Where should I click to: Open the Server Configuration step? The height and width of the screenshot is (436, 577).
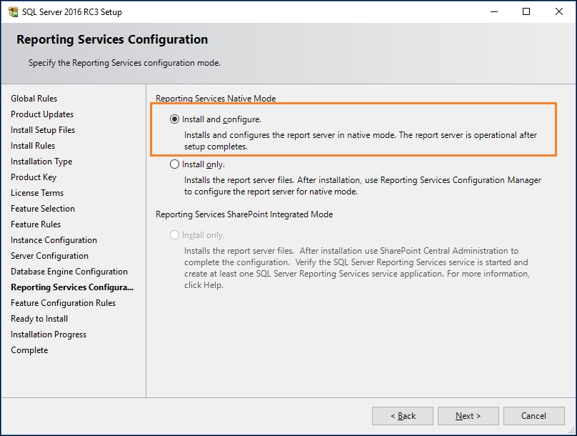click(49, 256)
